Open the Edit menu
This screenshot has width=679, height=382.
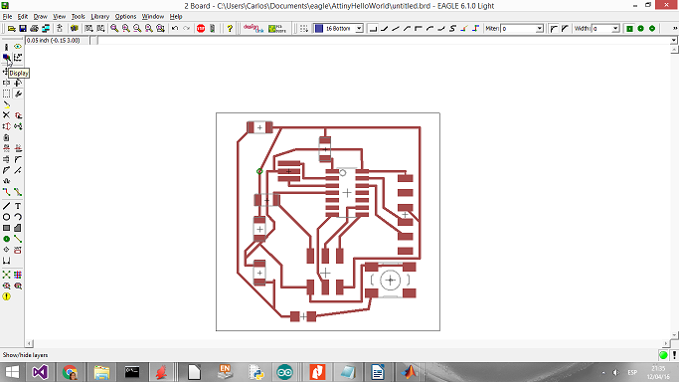23,17
